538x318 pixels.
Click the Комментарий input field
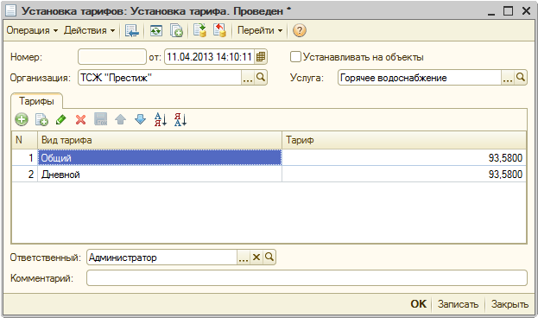click(307, 278)
